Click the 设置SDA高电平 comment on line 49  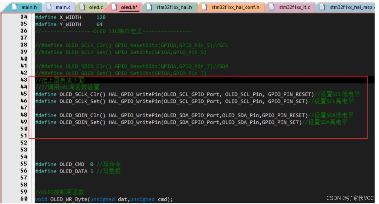(325, 122)
